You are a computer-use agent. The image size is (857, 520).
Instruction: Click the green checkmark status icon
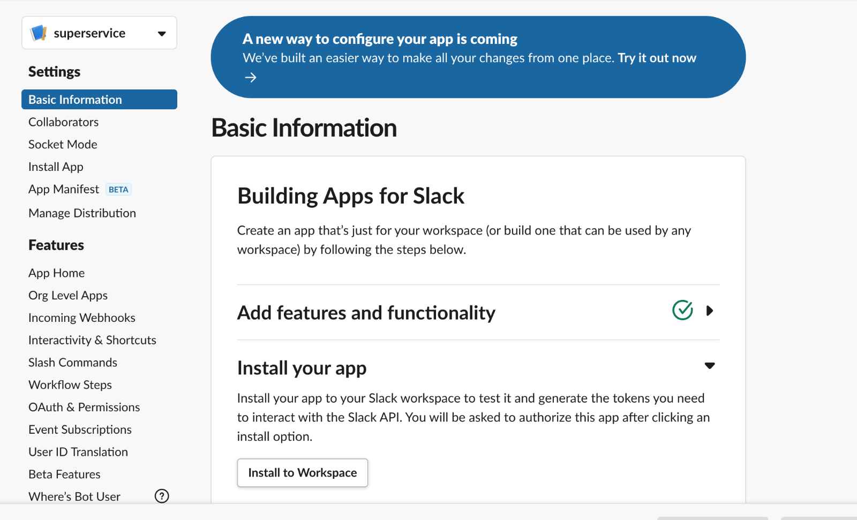[682, 310]
